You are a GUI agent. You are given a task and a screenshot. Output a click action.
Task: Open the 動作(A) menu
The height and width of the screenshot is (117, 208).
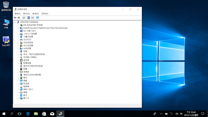pos(26,14)
